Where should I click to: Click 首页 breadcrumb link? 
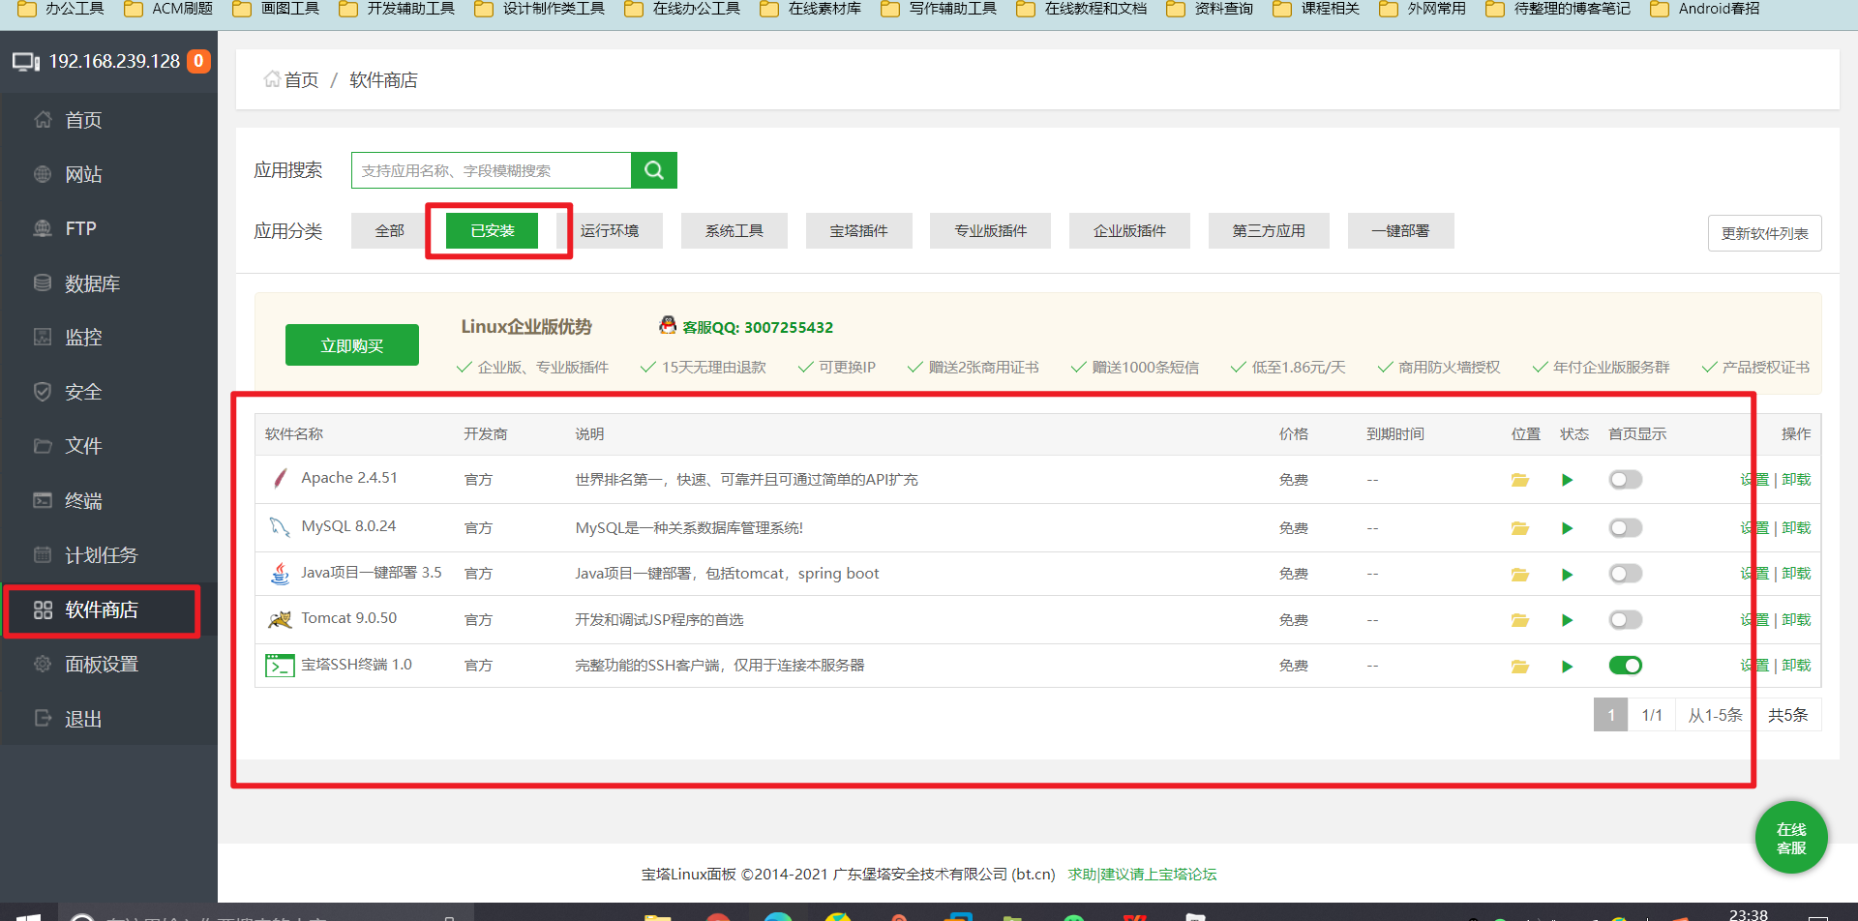click(301, 80)
